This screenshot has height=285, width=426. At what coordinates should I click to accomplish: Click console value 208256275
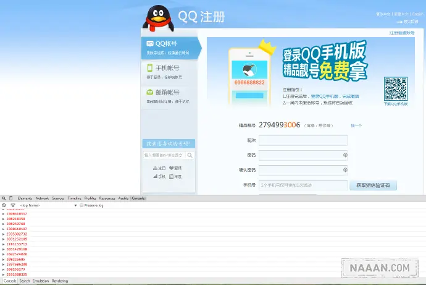(16, 270)
